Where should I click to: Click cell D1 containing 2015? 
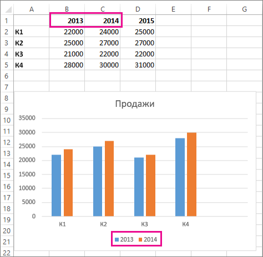tap(138, 20)
